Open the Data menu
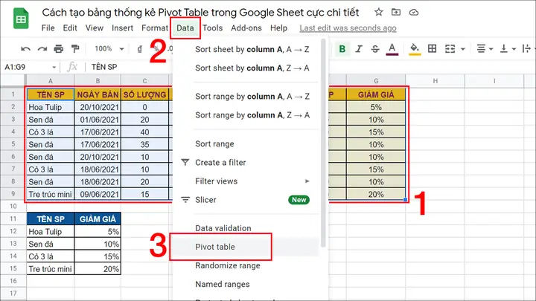The image size is (536, 301). click(x=185, y=28)
